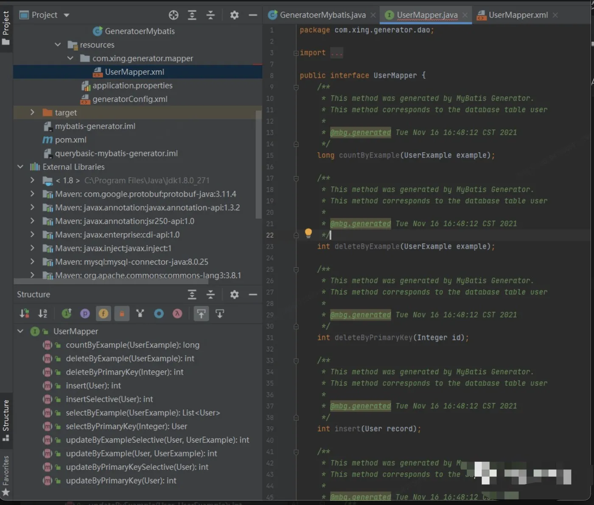
Task: Collapse the com.xing.generator.mapper folder
Action: tap(70, 58)
